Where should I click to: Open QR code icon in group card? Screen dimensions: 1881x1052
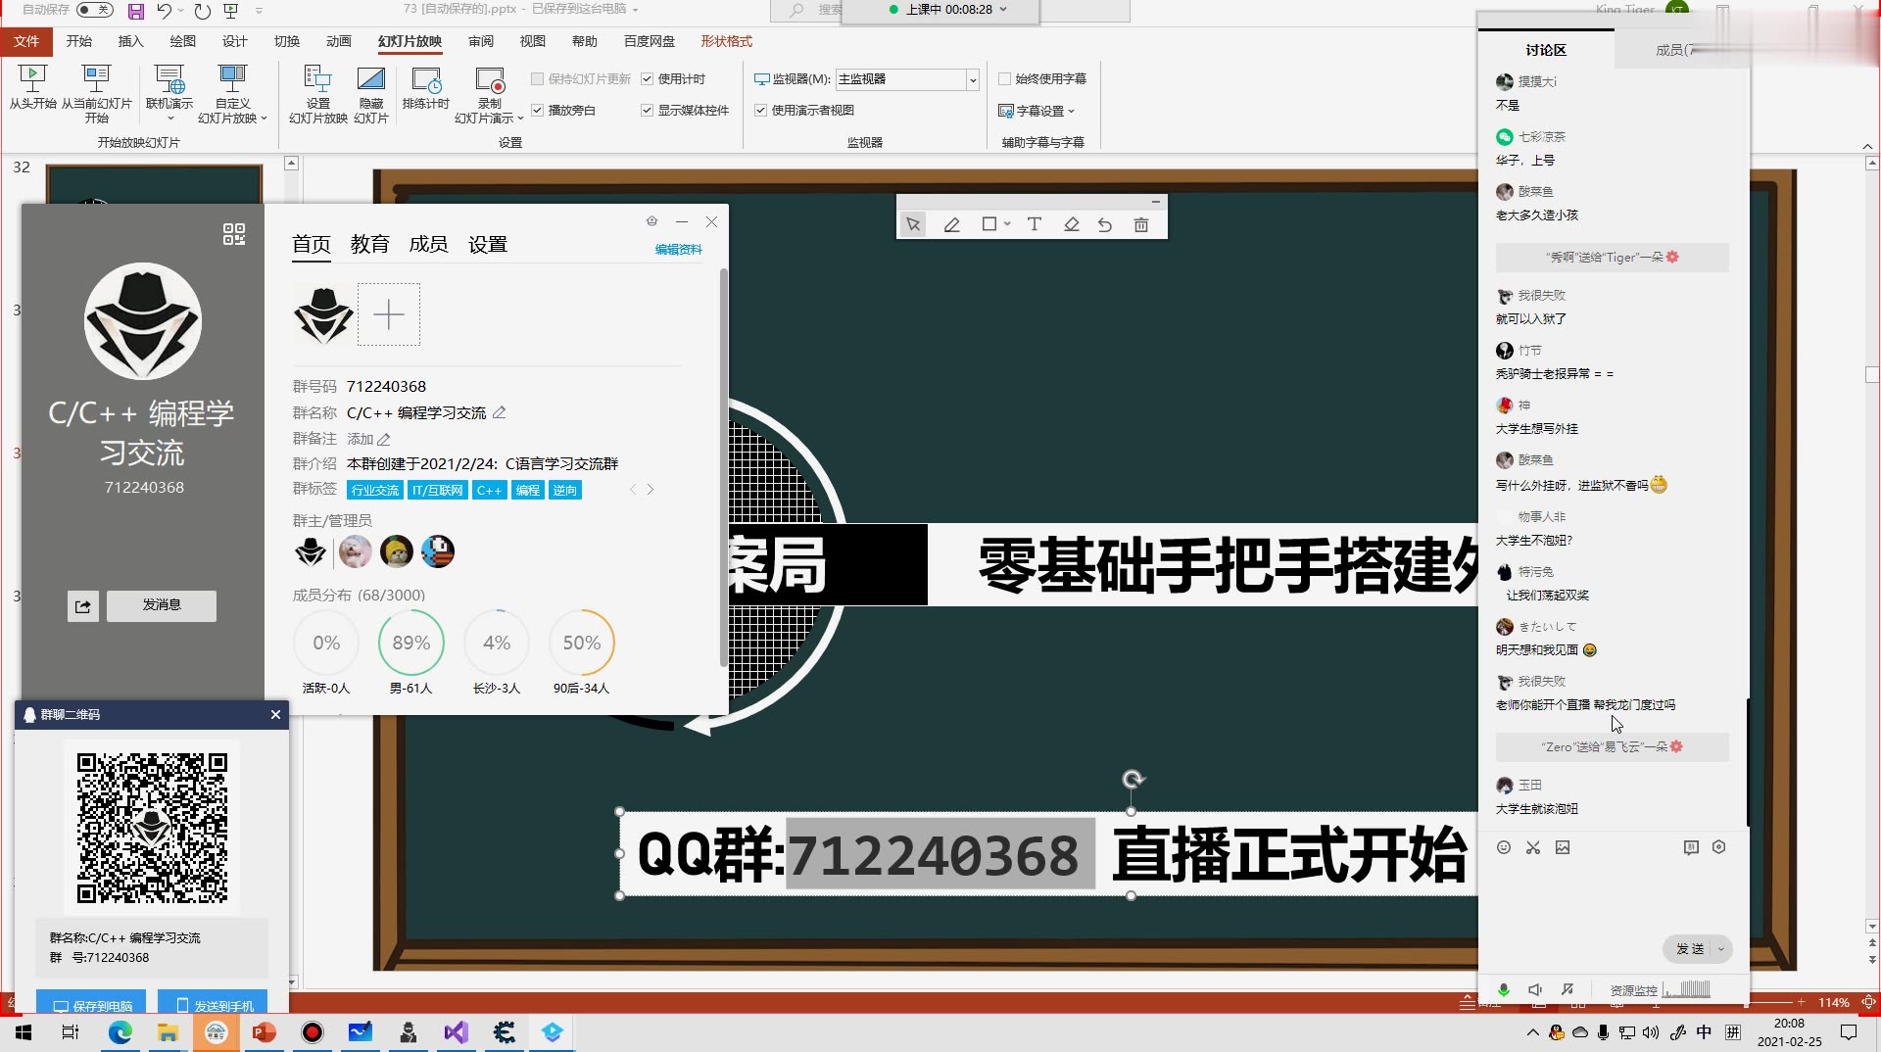pos(233,234)
